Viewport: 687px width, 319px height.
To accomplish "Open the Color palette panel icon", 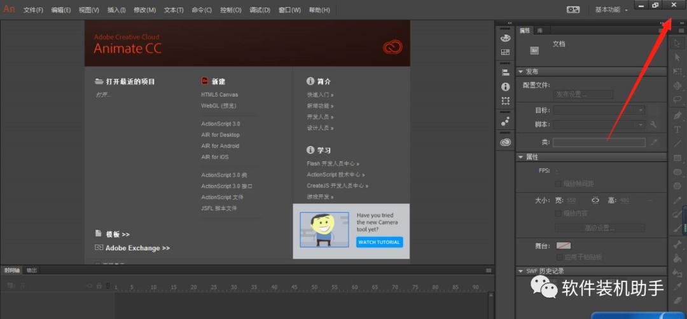I will click(x=505, y=38).
